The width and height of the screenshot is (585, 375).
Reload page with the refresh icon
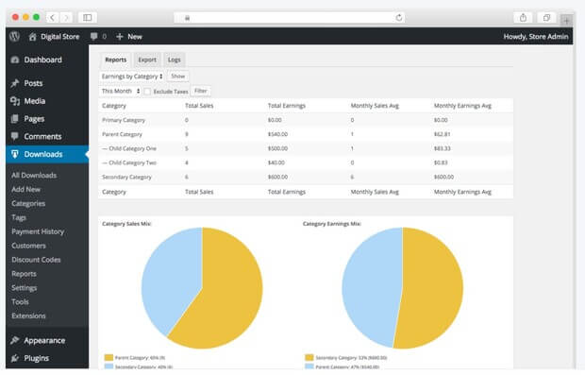[399, 18]
